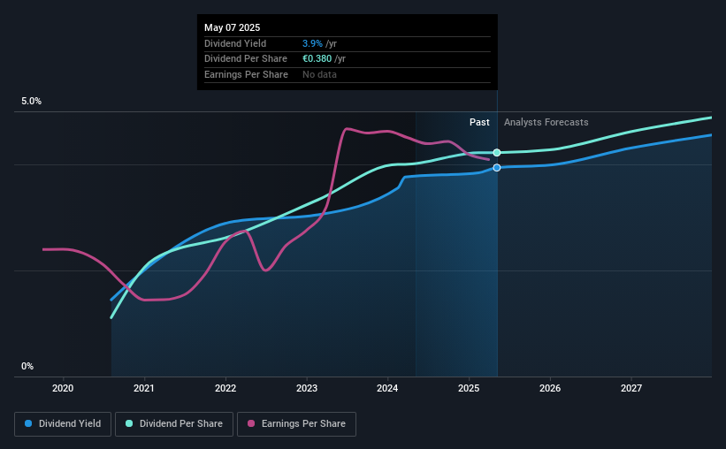Click the Past region label

click(x=479, y=122)
